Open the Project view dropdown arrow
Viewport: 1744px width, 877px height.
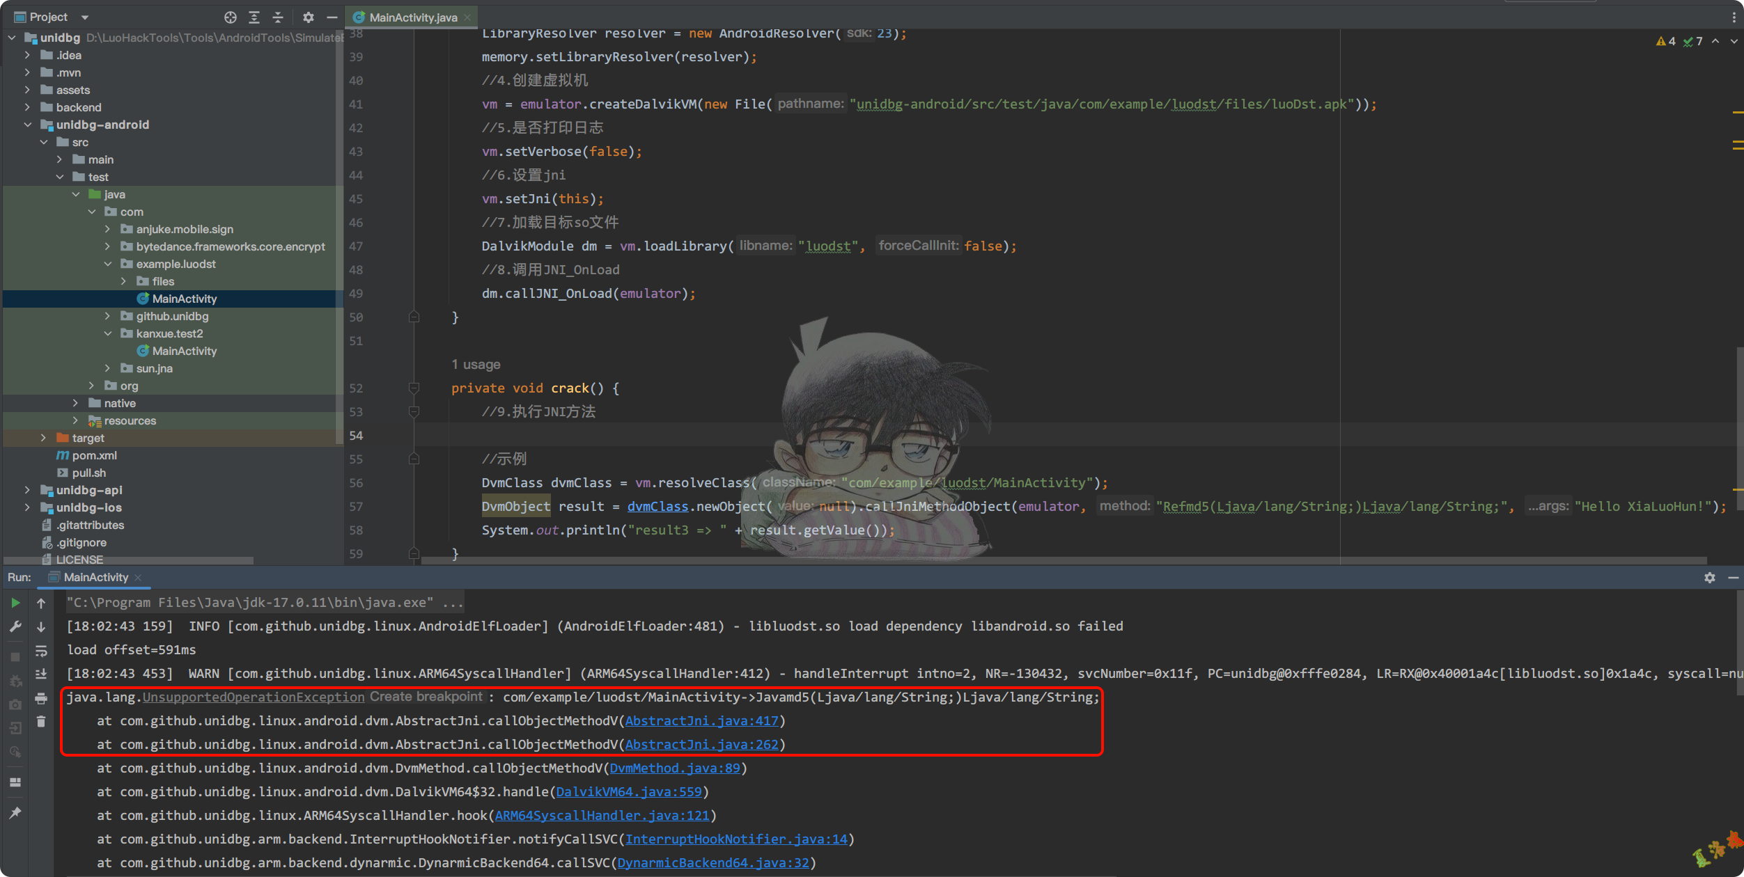[x=85, y=17]
